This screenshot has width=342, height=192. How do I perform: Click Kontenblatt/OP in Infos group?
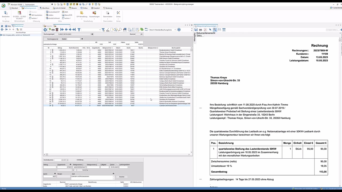coord(53,12)
